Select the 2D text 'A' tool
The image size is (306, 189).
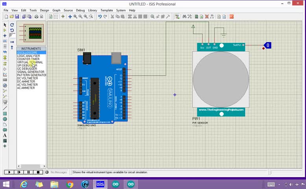tap(5, 135)
